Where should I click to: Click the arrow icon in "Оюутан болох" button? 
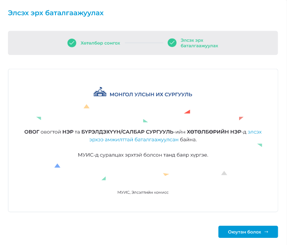pyautogui.click(x=266, y=232)
